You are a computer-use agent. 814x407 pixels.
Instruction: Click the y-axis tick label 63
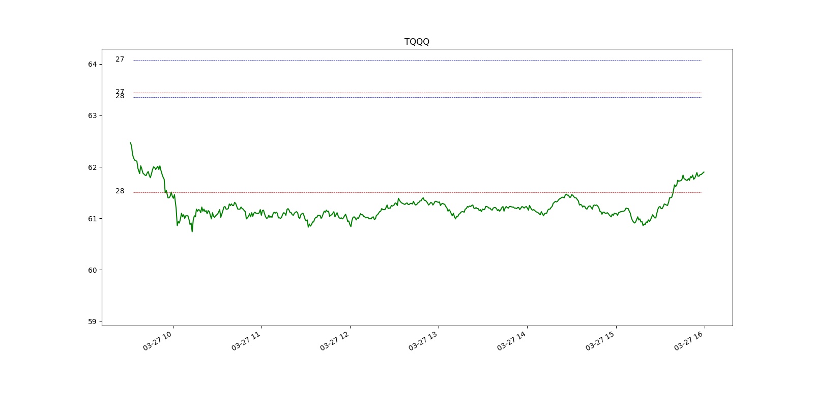(x=92, y=115)
